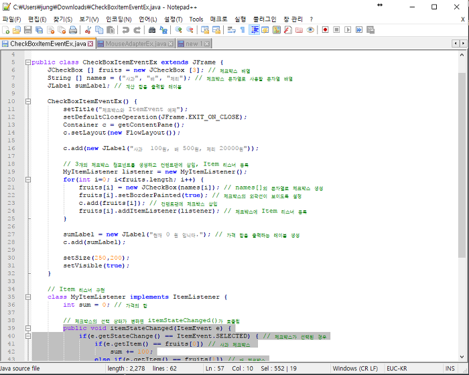Screen dimensions: 469x375
Task: Close the MouseAdapterEx.java tab
Action: 170,44
